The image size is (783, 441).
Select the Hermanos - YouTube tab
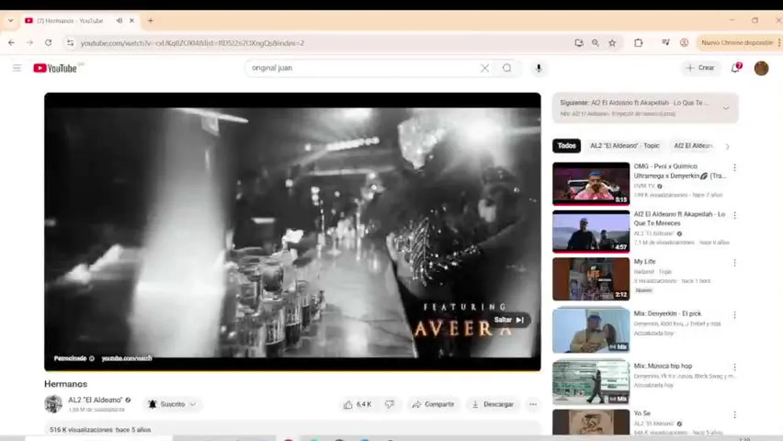[x=80, y=20]
